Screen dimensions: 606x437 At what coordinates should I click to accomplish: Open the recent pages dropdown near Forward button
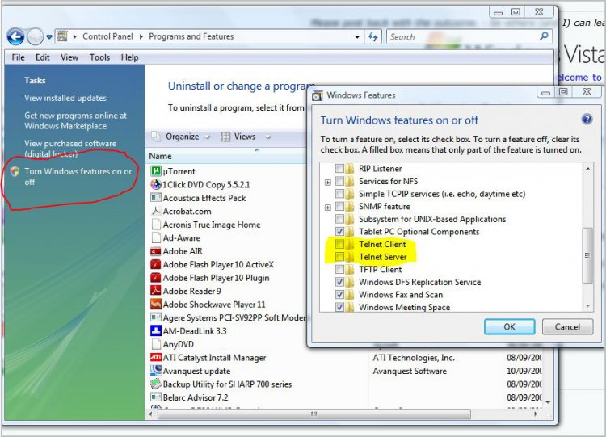click(x=49, y=37)
